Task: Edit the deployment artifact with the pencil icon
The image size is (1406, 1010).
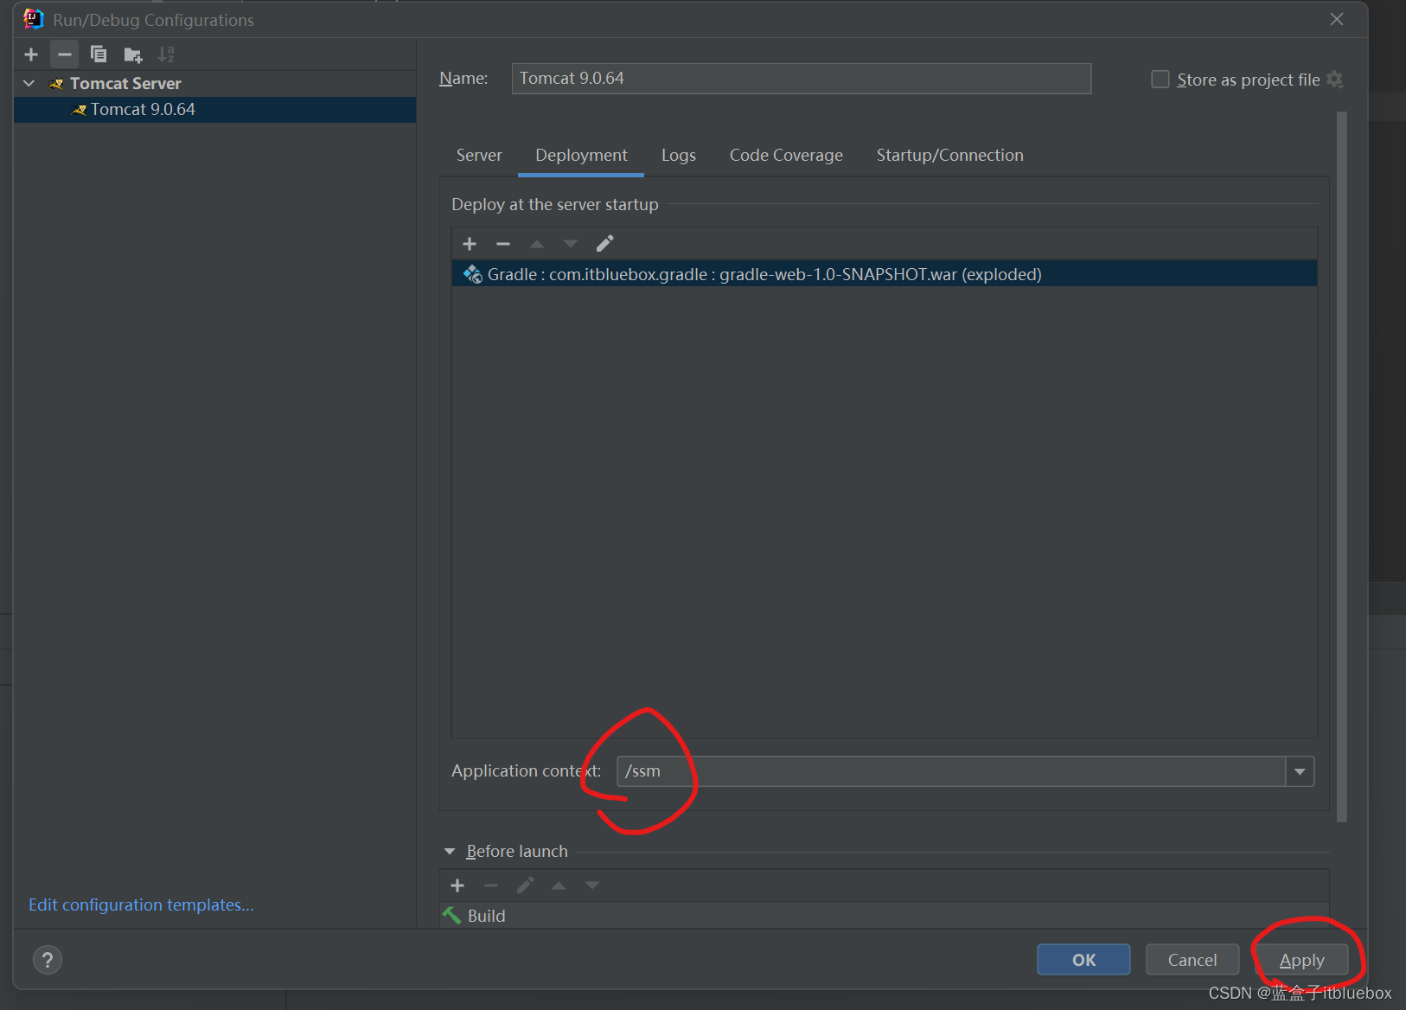Action: tap(604, 244)
